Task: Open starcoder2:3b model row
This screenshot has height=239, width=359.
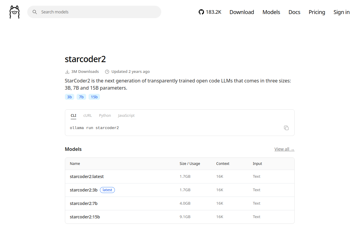Action: [180, 190]
